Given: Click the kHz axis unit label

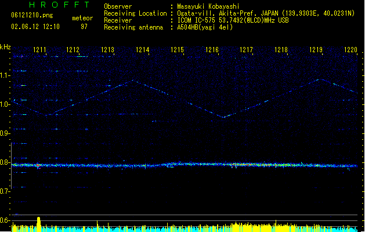Looking at the screenshot, I should 5,47.
